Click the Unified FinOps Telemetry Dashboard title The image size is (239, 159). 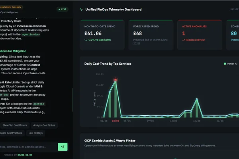114,10
